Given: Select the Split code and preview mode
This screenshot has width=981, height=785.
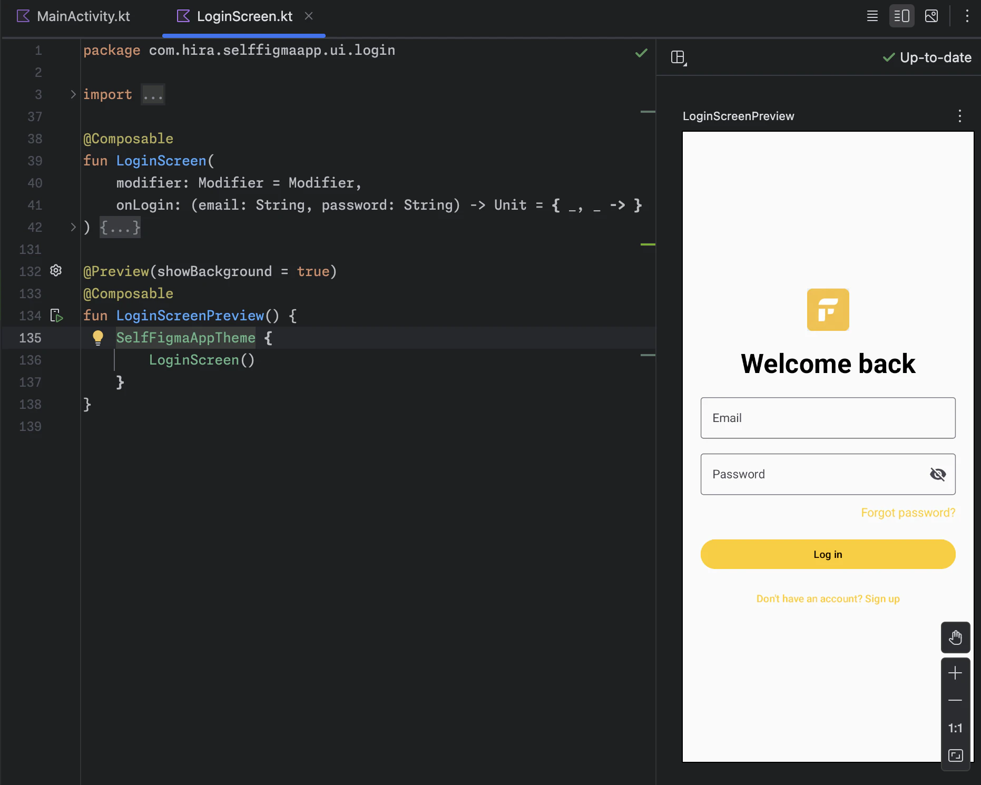Looking at the screenshot, I should point(902,16).
